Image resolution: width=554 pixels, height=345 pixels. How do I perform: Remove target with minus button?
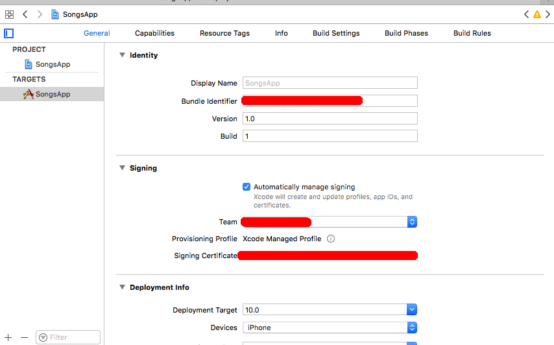24,337
